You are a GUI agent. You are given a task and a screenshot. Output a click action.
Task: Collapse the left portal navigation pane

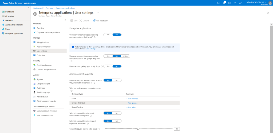click(x=29, y=7)
